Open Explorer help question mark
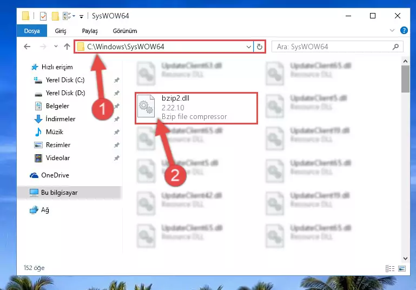 pyautogui.click(x=404, y=30)
